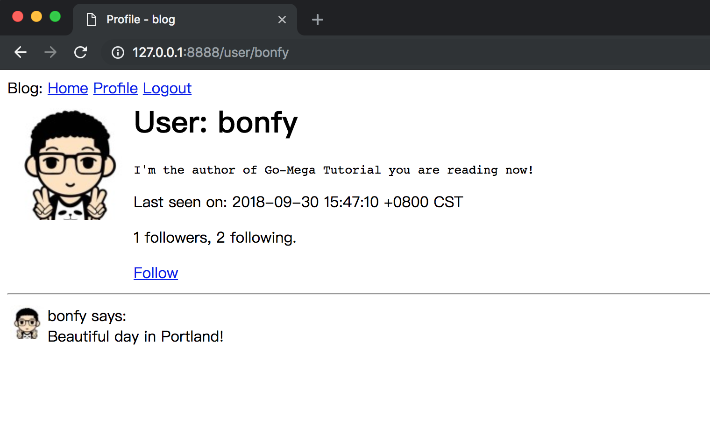Click the page icon on the tab
Screen dimensions: 710x434
pos(92,20)
